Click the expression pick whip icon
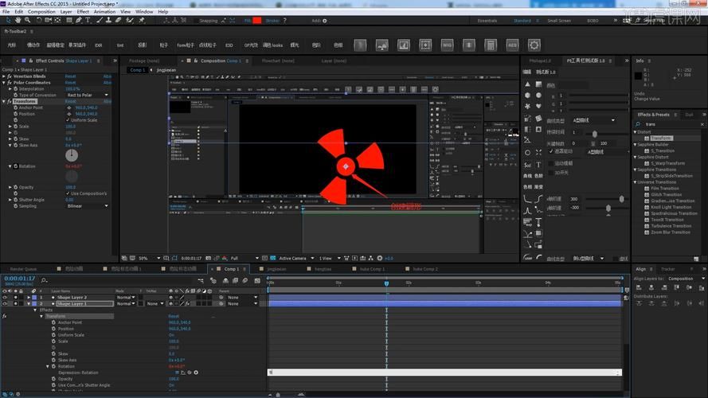 click(190, 373)
